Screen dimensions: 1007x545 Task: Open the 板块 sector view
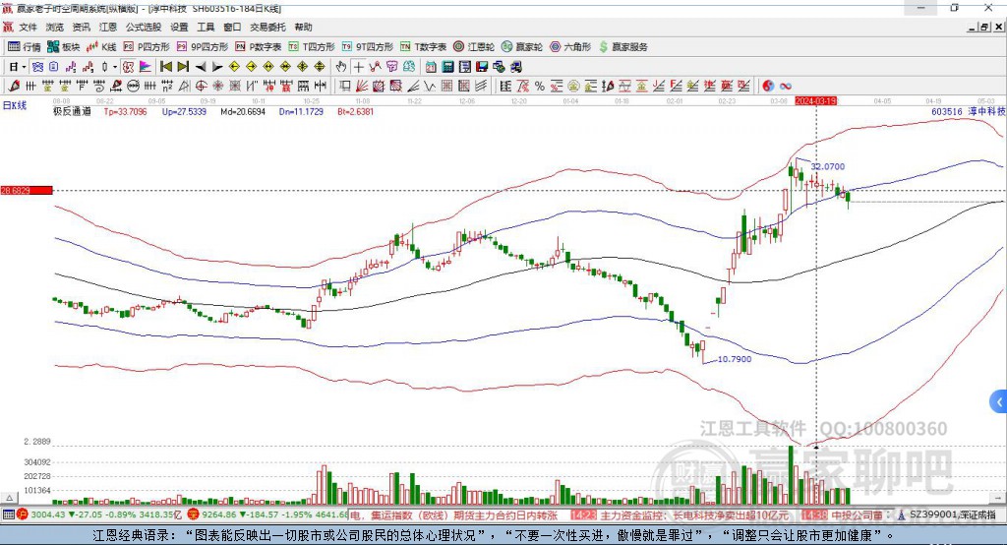pyautogui.click(x=63, y=47)
